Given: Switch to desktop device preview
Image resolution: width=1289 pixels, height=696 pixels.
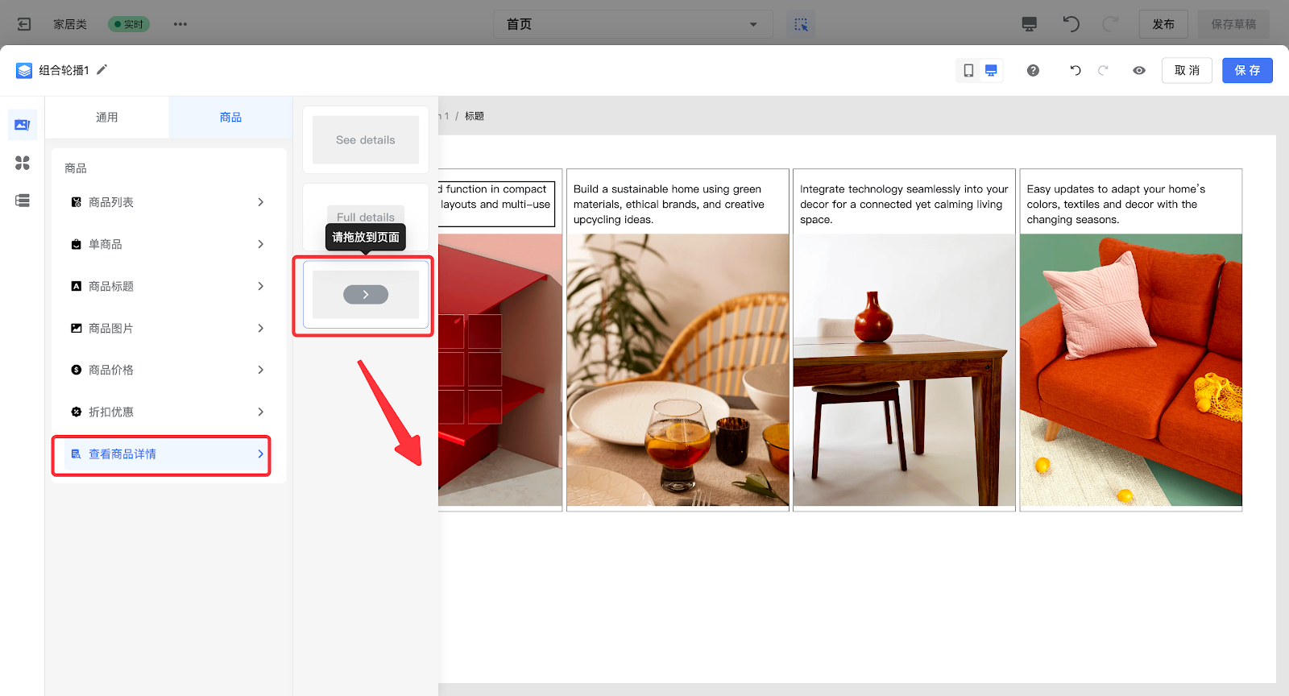Looking at the screenshot, I should [991, 71].
